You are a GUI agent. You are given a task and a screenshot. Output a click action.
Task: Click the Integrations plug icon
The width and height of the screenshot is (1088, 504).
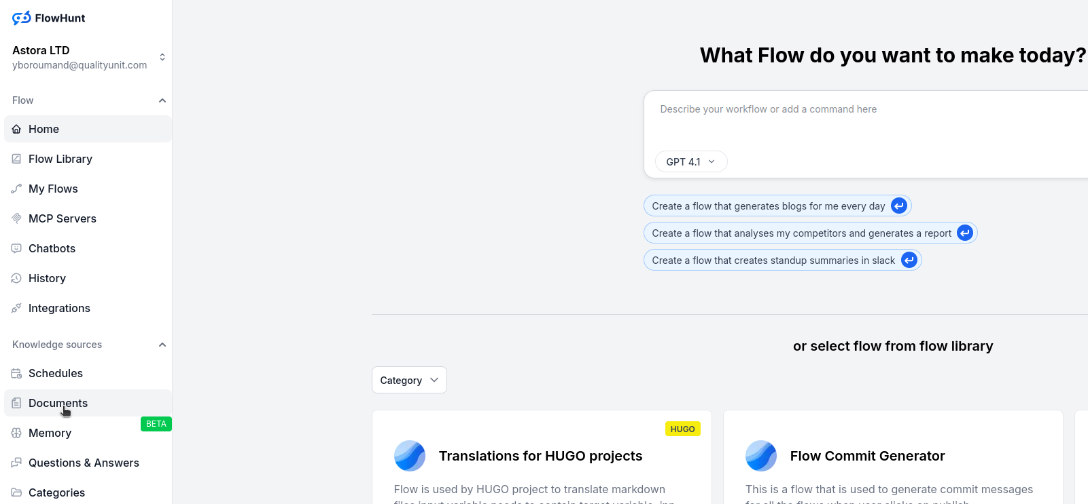click(16, 308)
